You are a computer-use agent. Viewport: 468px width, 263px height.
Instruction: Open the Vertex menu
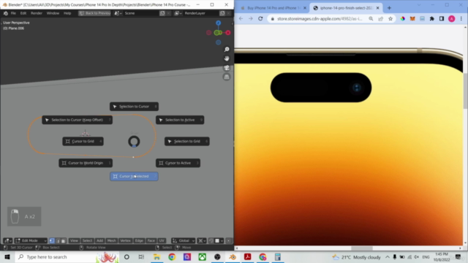pos(125,240)
